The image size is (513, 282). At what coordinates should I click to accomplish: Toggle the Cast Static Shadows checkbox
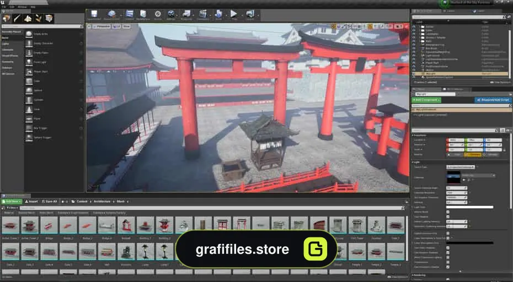[x=448, y=248]
